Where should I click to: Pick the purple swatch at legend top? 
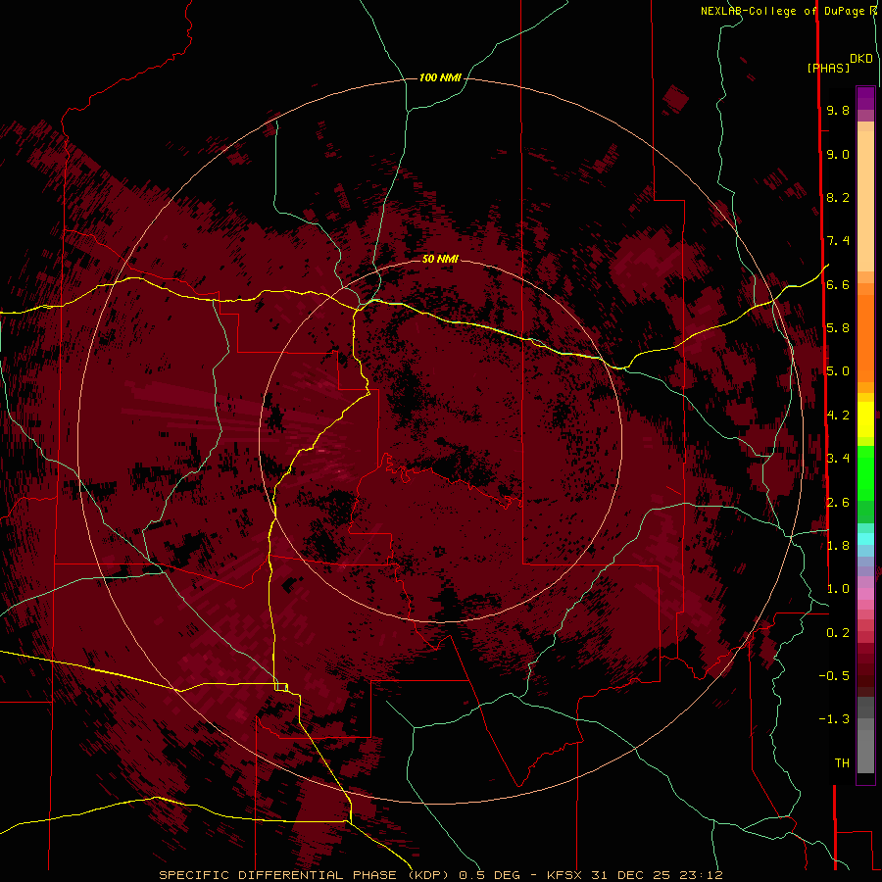pyautogui.click(x=865, y=99)
